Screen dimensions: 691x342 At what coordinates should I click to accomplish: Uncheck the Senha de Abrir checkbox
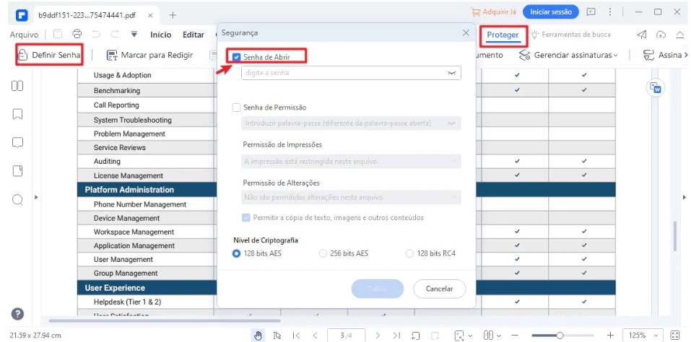click(237, 56)
